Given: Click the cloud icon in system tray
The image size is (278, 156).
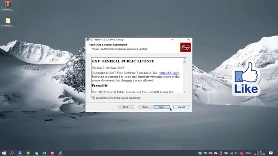Looking at the screenshot, I should [x=215, y=153].
